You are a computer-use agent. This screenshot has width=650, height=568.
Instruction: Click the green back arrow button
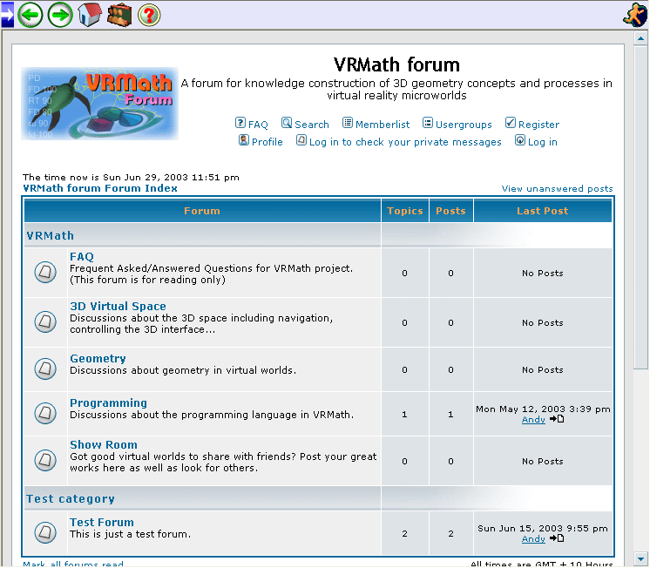point(30,15)
